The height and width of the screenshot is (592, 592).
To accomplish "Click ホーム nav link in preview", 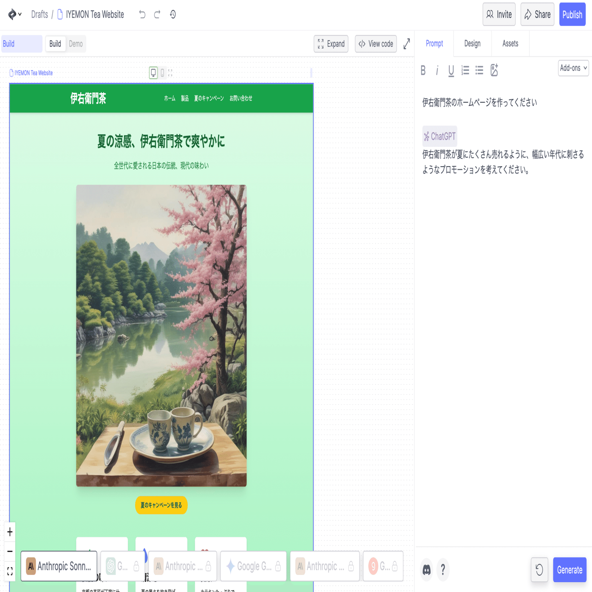I will click(170, 98).
